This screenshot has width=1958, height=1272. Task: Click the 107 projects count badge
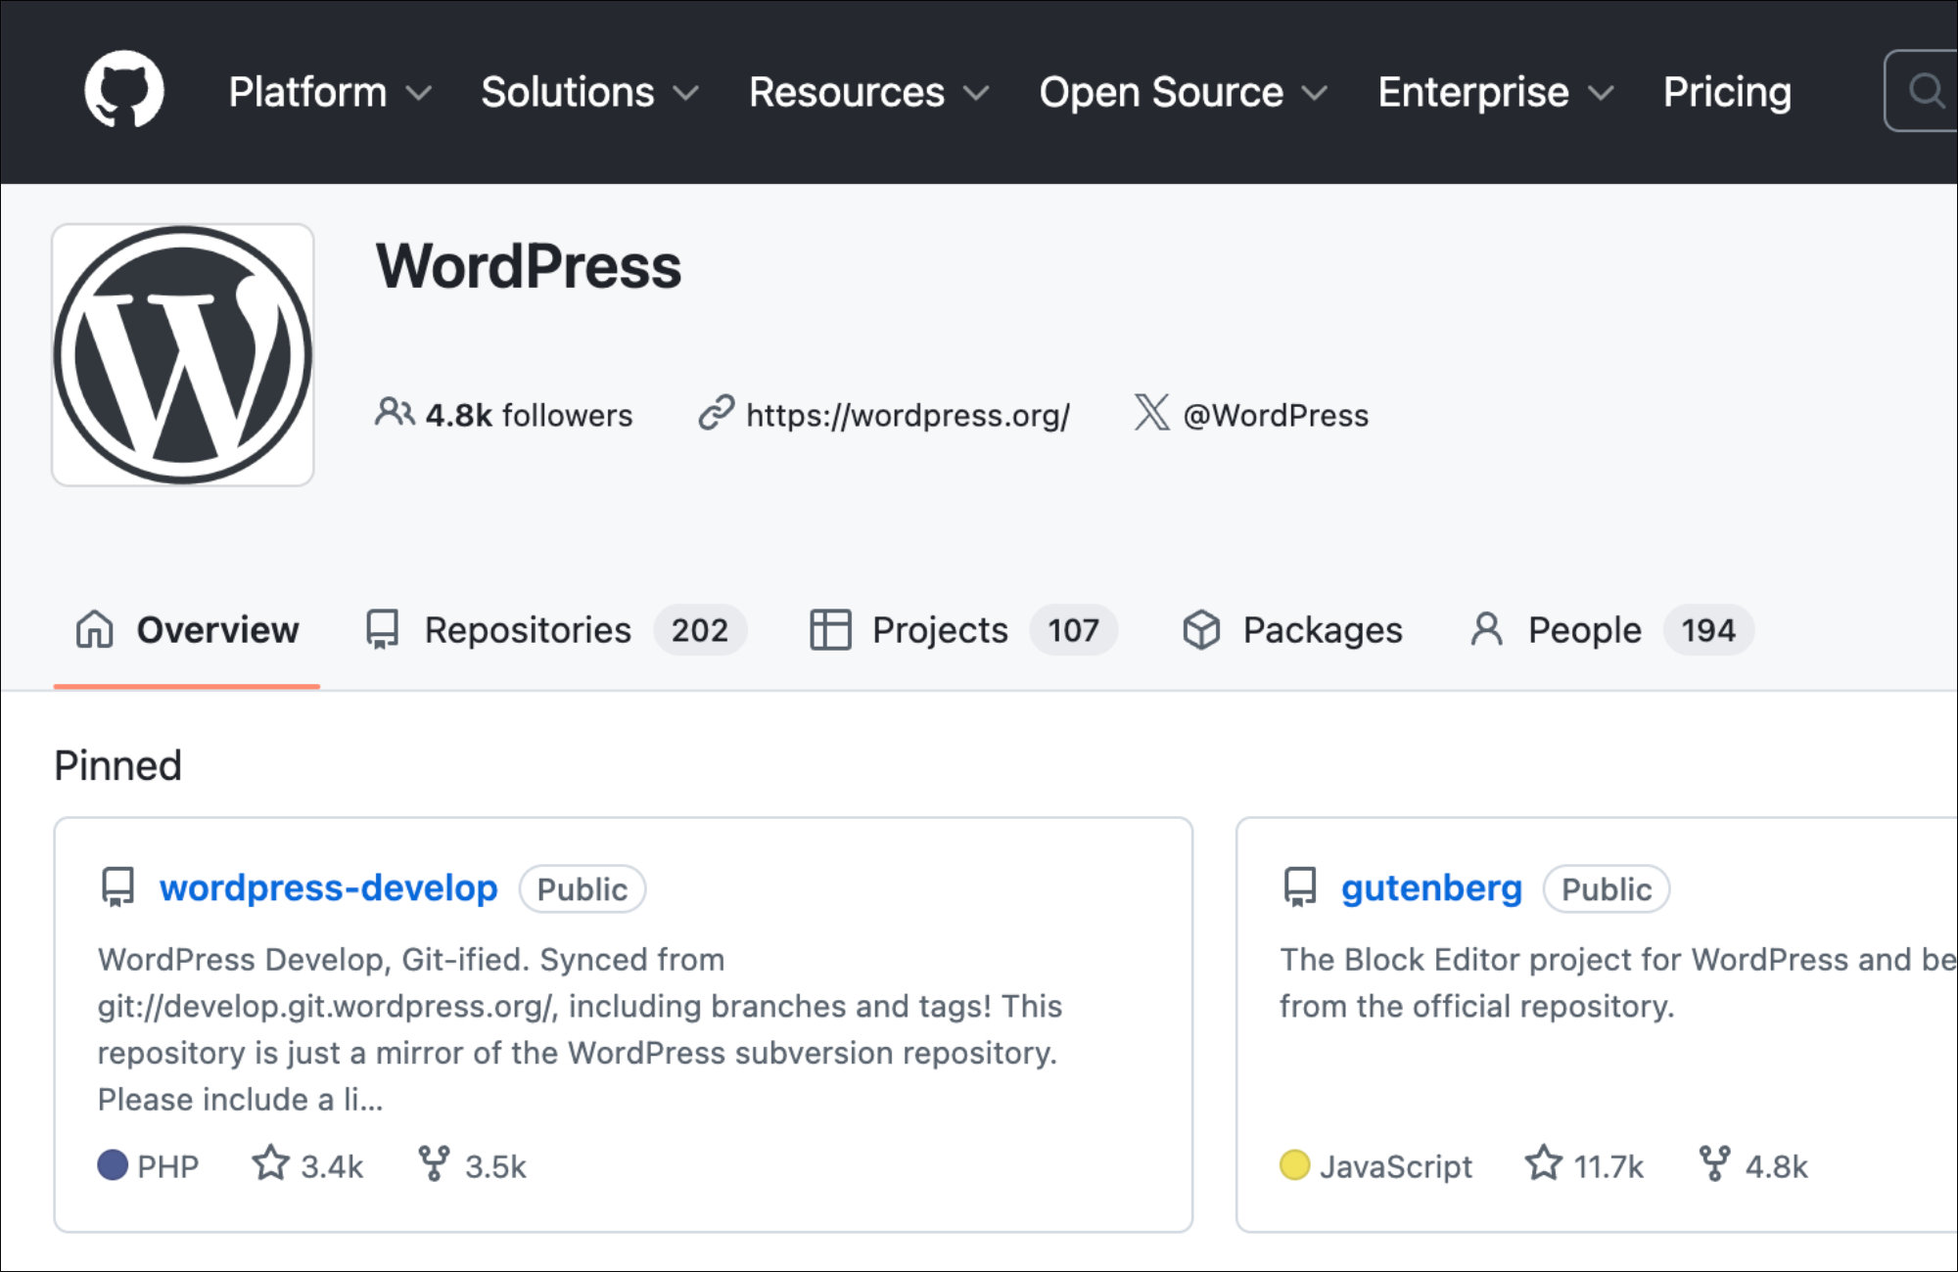tap(1074, 630)
